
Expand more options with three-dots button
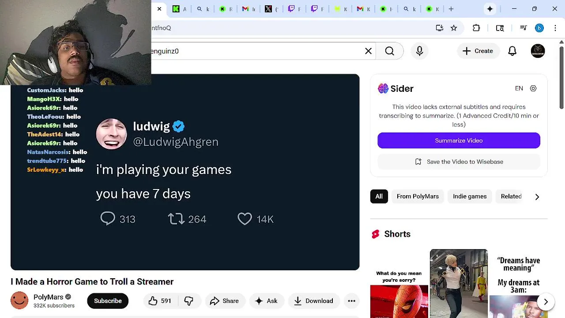(351, 301)
